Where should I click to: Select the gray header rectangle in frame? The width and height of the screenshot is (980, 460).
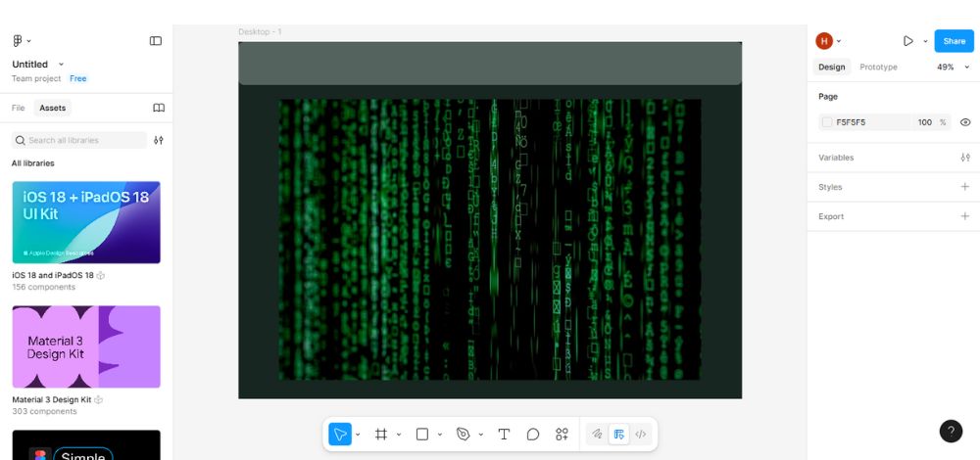(490, 63)
